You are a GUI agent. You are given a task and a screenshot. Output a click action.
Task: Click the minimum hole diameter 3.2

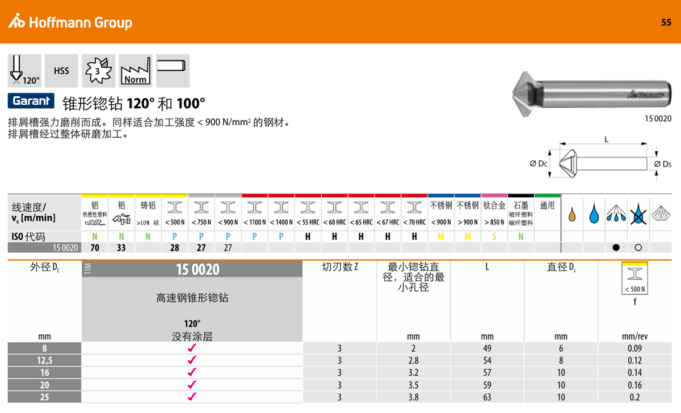[x=413, y=372]
